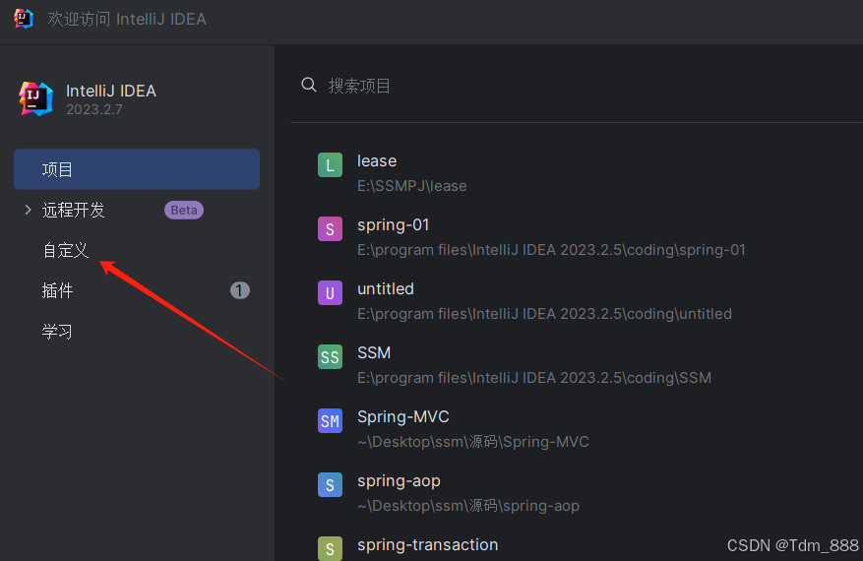Open the spring-aop project
Viewport: 863px width, 561px height.
(x=399, y=480)
